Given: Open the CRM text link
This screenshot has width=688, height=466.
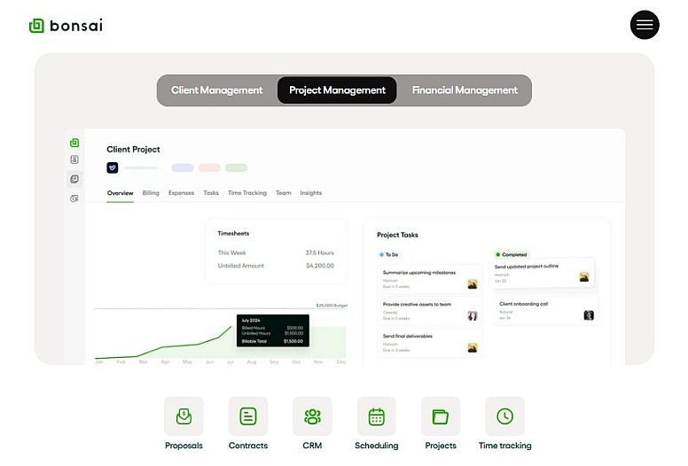Looking at the screenshot, I should [312, 446].
